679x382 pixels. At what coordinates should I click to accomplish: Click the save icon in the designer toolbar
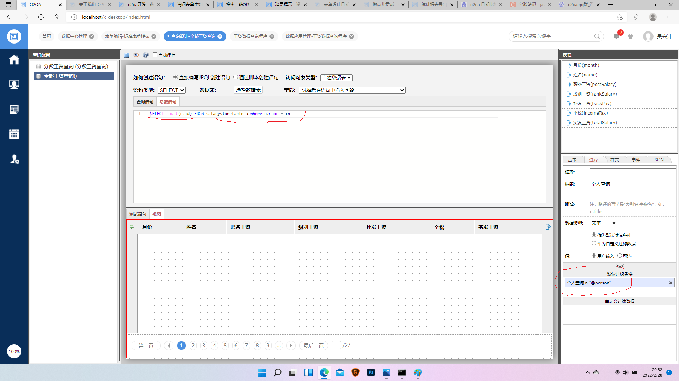pyautogui.click(x=127, y=55)
